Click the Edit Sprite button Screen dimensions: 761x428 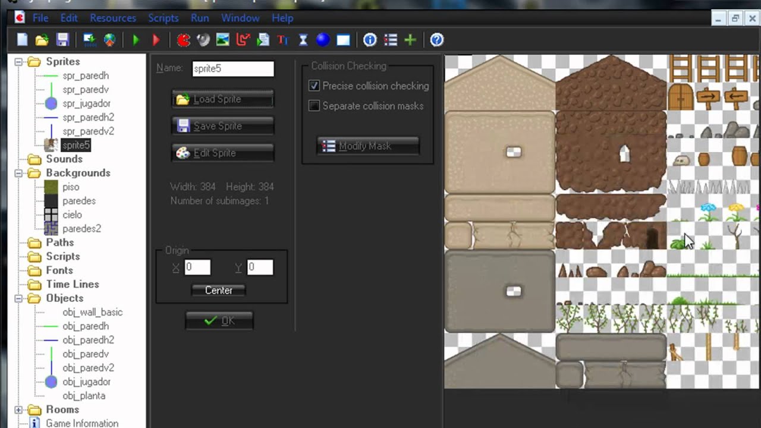[x=223, y=153]
